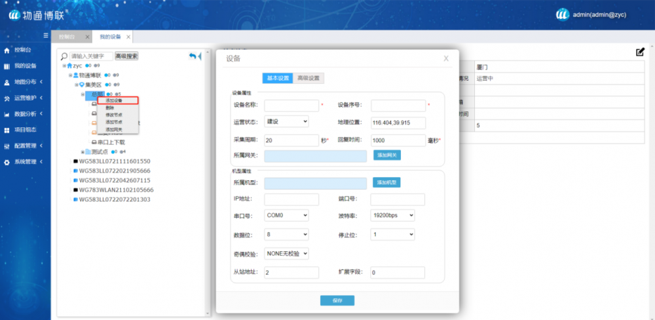The width and height of the screenshot is (655, 320).
Task: Click the 添加网关 button in dialog
Action: (387, 155)
